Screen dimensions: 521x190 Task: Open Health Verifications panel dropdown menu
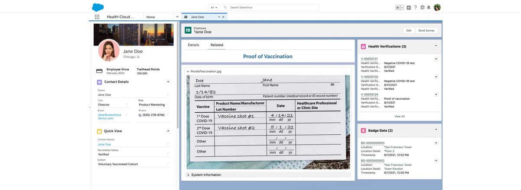pos(436,46)
